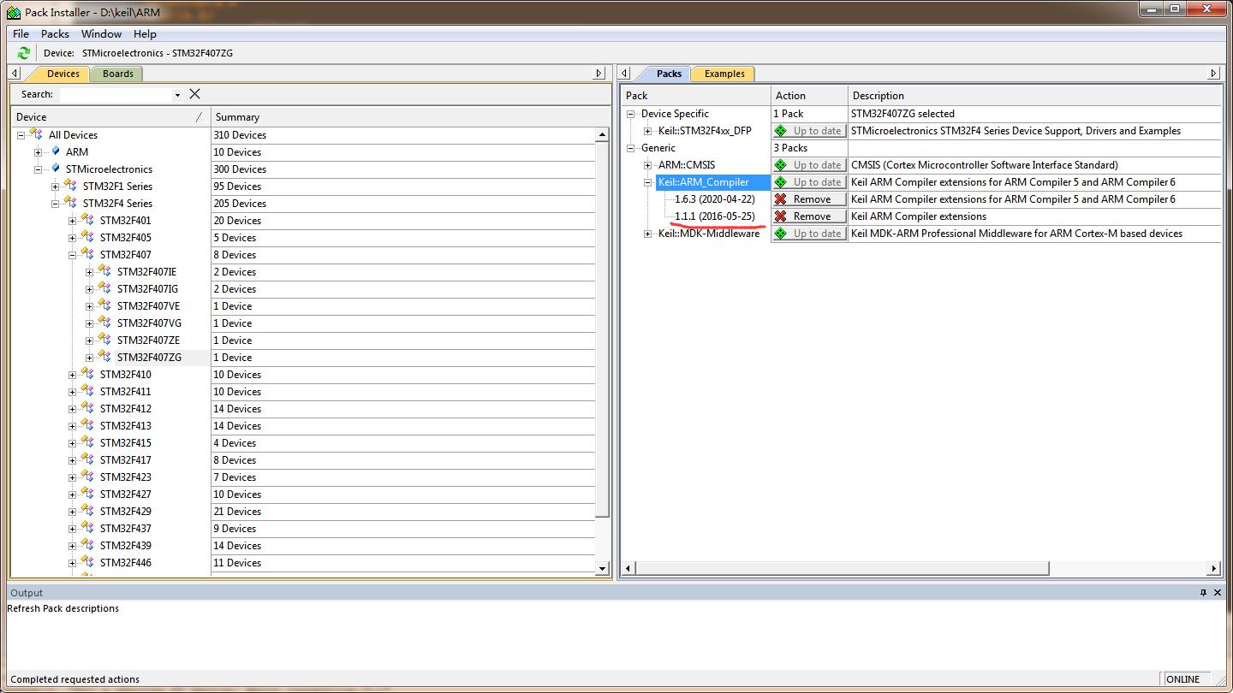Click the STM32F407VG device icon
Screen dimensions: 1233x693
(x=104, y=323)
